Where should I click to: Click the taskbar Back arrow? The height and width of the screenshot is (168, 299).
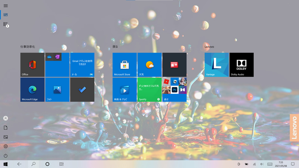coord(19,164)
